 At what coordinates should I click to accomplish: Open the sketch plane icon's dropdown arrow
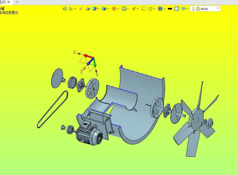pyautogui.click(x=75, y=9)
